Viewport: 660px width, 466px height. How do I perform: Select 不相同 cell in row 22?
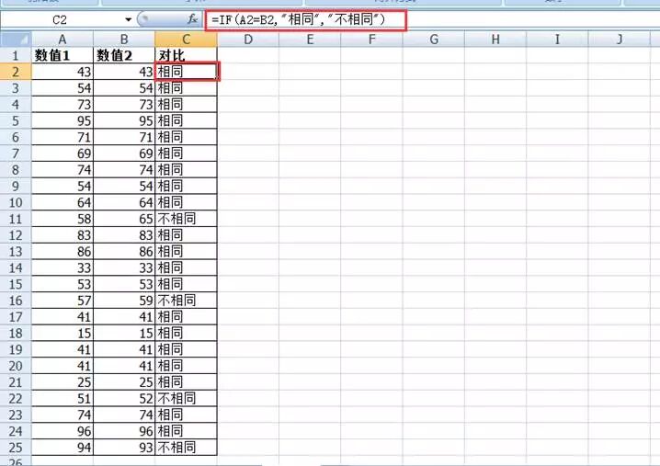(x=186, y=399)
